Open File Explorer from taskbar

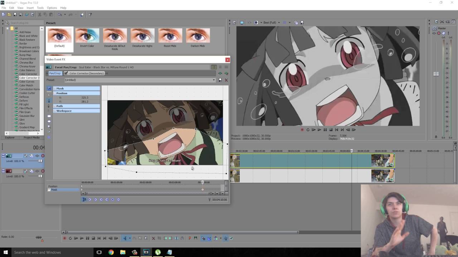click(x=123, y=252)
